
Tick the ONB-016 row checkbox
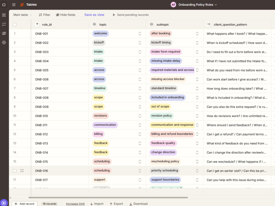tap(15, 171)
